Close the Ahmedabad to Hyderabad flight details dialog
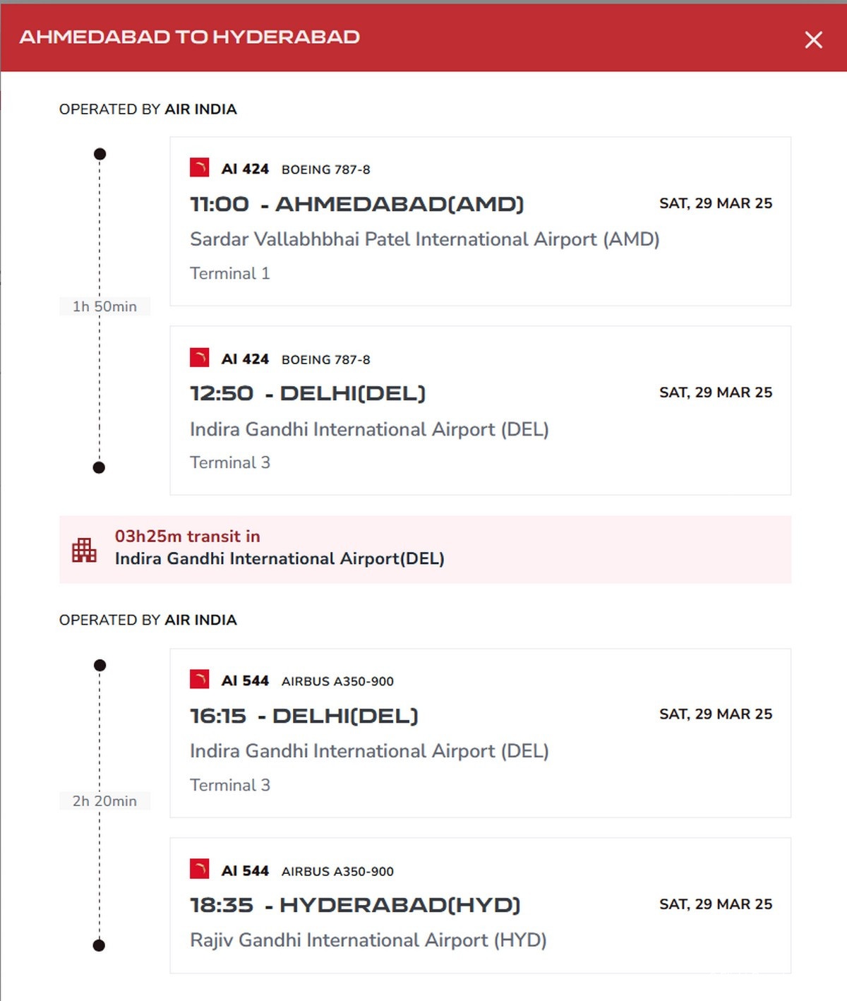Viewport: 847px width, 1001px height. (x=813, y=40)
